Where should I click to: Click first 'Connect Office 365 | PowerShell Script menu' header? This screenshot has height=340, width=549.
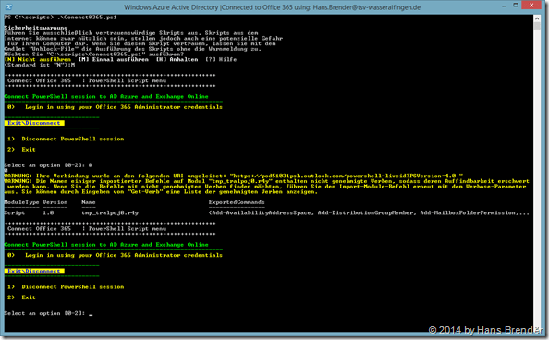(87, 80)
